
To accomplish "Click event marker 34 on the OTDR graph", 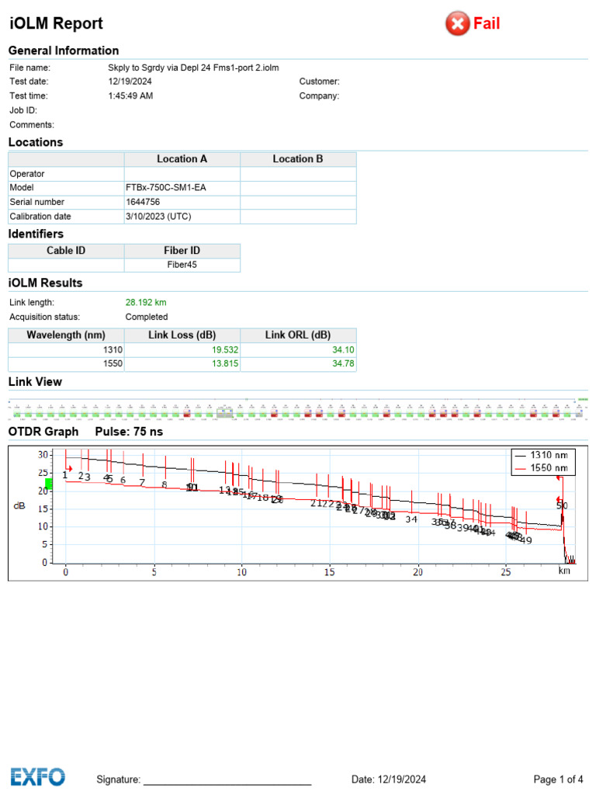I will click(x=411, y=519).
